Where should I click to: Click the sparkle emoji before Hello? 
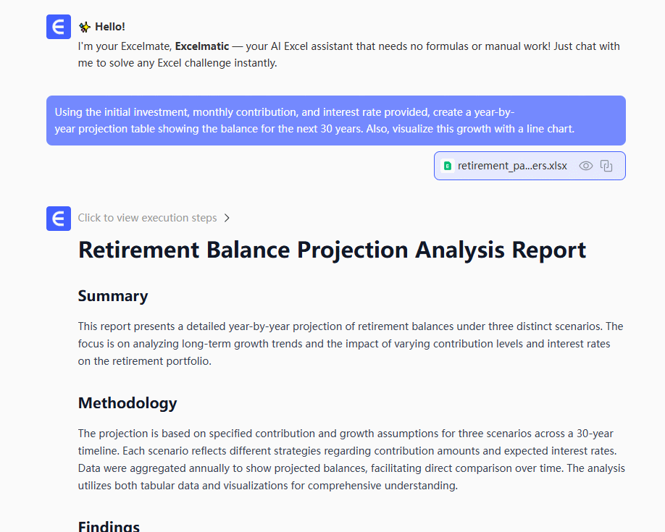pyautogui.click(x=85, y=27)
